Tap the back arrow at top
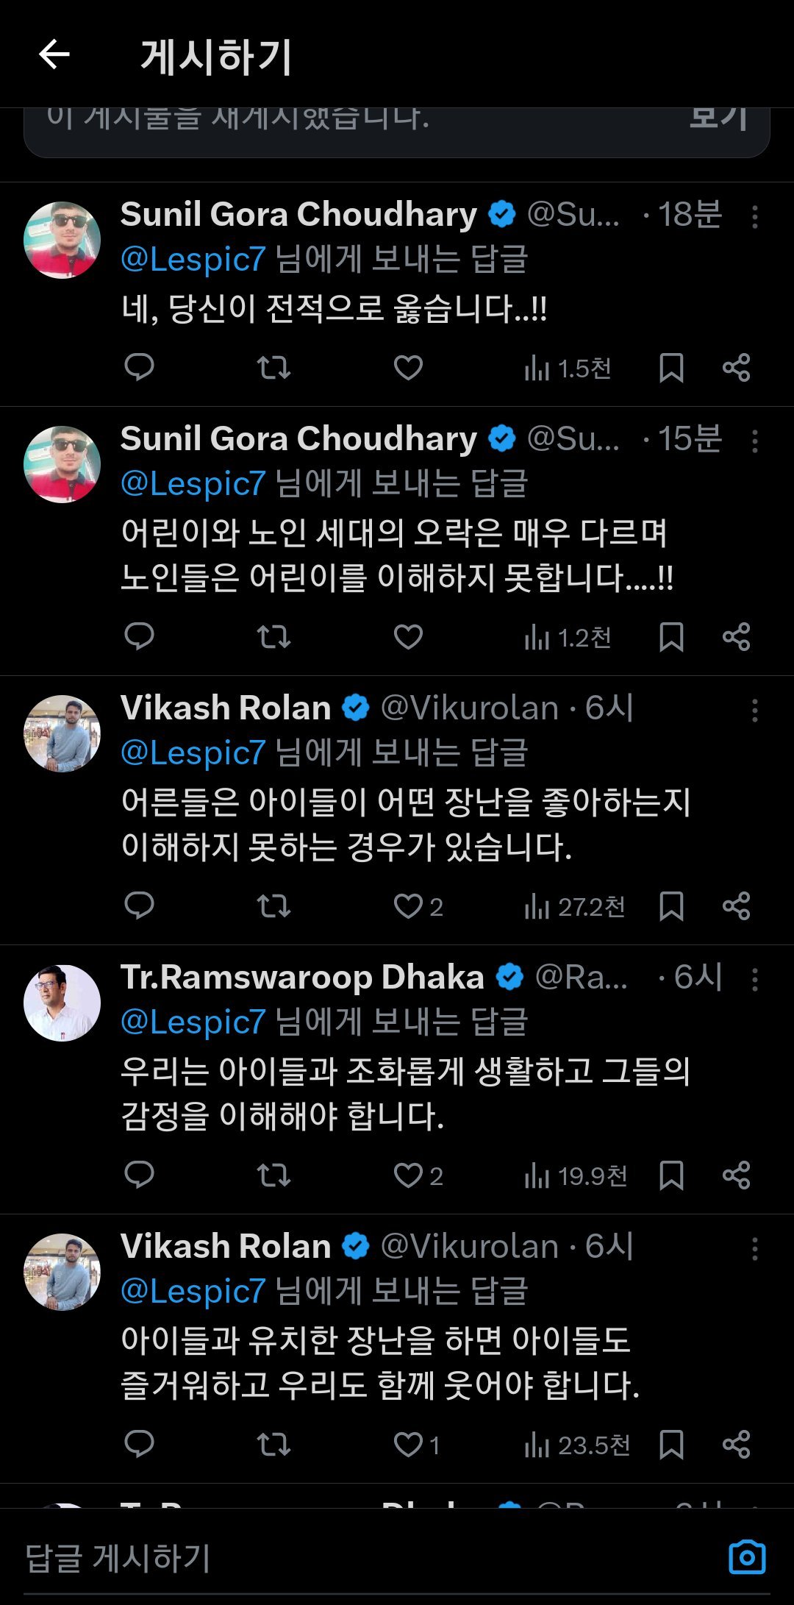The height and width of the screenshot is (1605, 794). pos(54,54)
